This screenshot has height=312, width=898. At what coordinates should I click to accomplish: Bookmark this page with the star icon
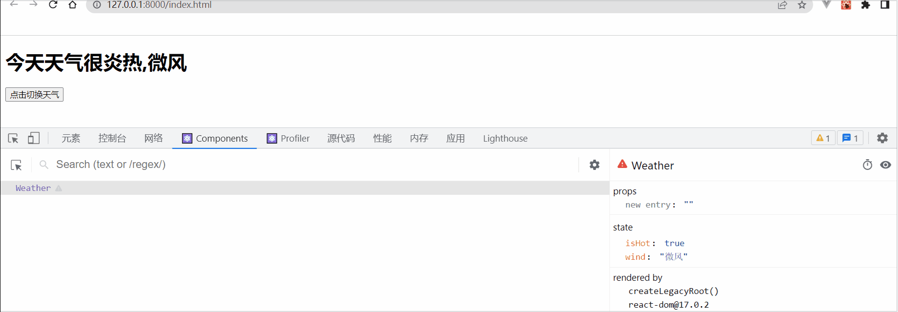pos(802,5)
